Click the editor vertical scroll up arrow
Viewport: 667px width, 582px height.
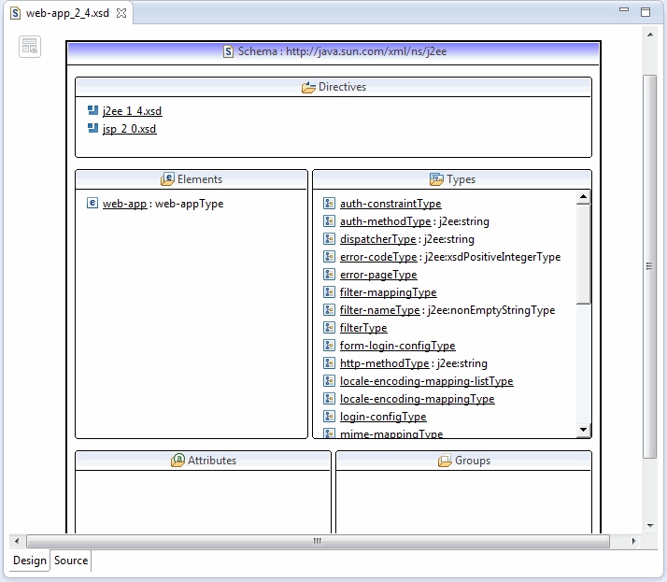(650, 35)
